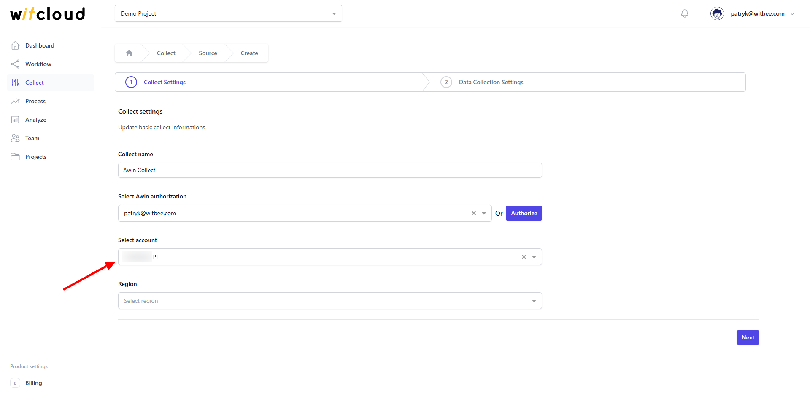Screen dimensions: 810x398
Task: Click the Collect breadcrumb
Action: coord(166,53)
